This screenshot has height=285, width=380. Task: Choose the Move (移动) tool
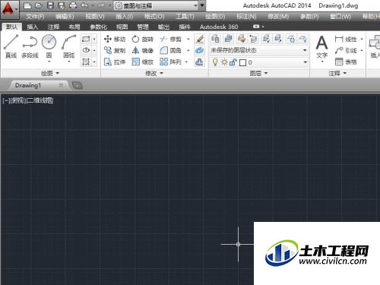pyautogui.click(x=115, y=39)
